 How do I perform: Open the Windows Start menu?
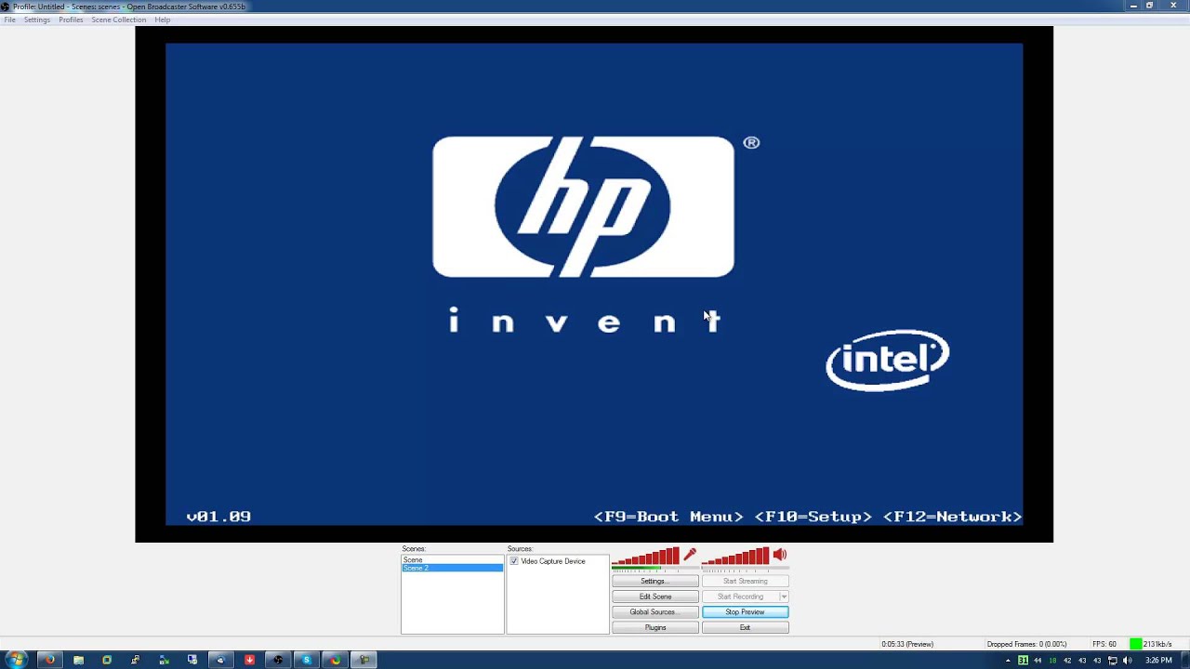coord(16,660)
